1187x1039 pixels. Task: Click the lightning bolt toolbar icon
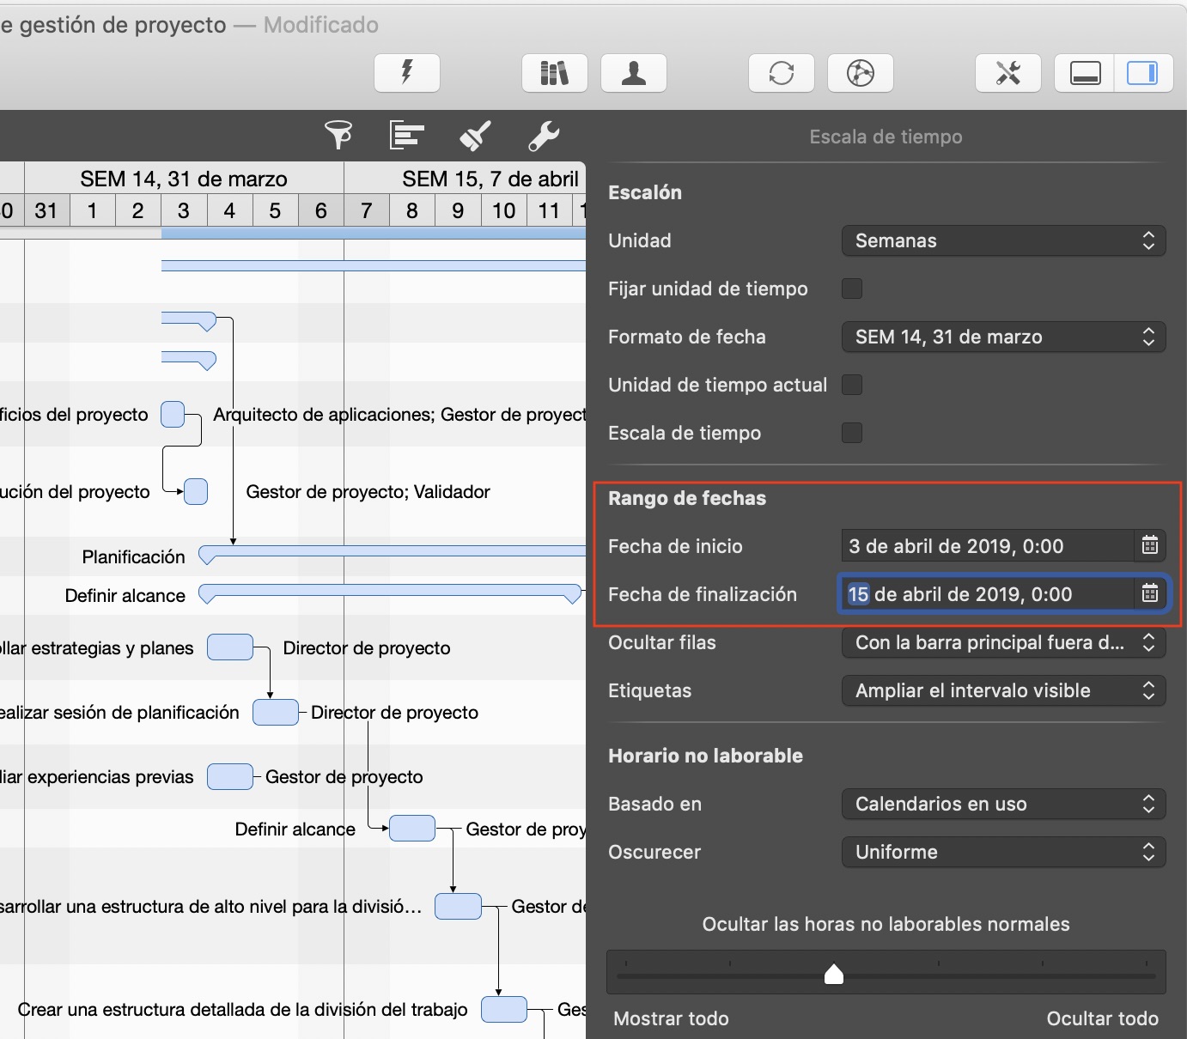pos(406,73)
